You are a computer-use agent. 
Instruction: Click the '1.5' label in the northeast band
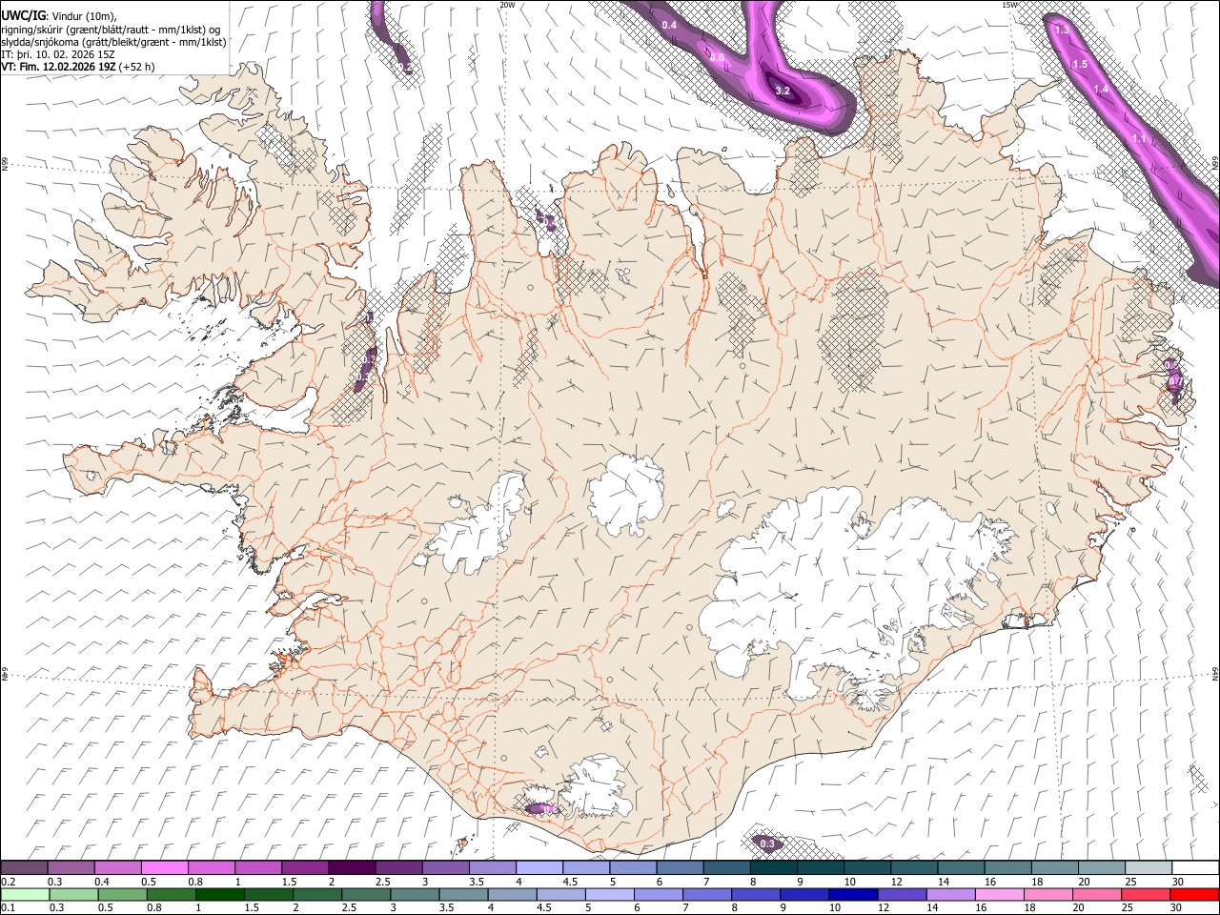pos(1080,65)
